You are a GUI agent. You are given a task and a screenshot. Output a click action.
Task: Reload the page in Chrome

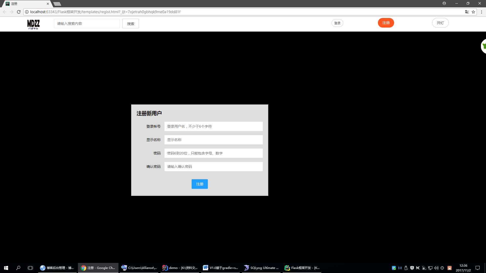coord(19,12)
